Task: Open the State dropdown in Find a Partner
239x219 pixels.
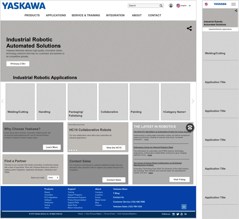Action: [53, 178]
